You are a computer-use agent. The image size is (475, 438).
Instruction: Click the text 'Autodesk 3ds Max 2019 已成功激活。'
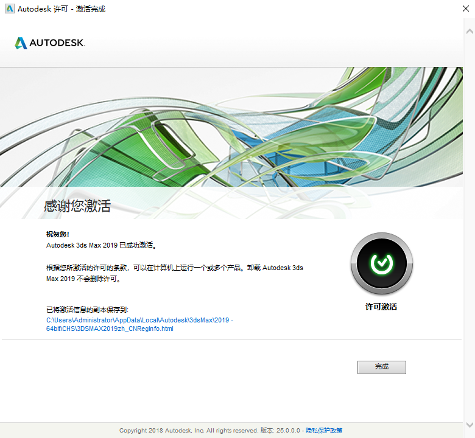102,245
